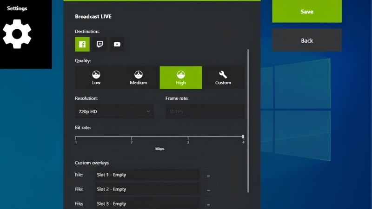The width and height of the screenshot is (372, 209).
Task: Browse file for overlay Slot 2
Action: pos(208,189)
